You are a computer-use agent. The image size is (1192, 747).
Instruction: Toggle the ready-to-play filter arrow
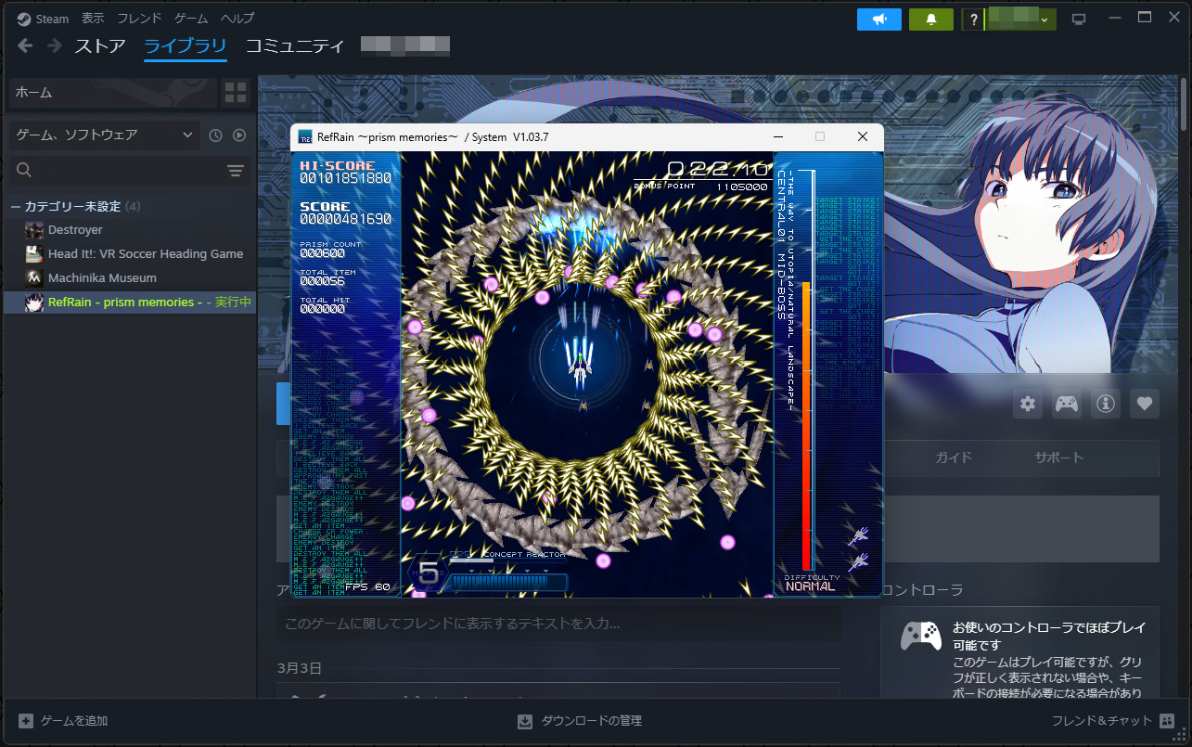click(239, 135)
